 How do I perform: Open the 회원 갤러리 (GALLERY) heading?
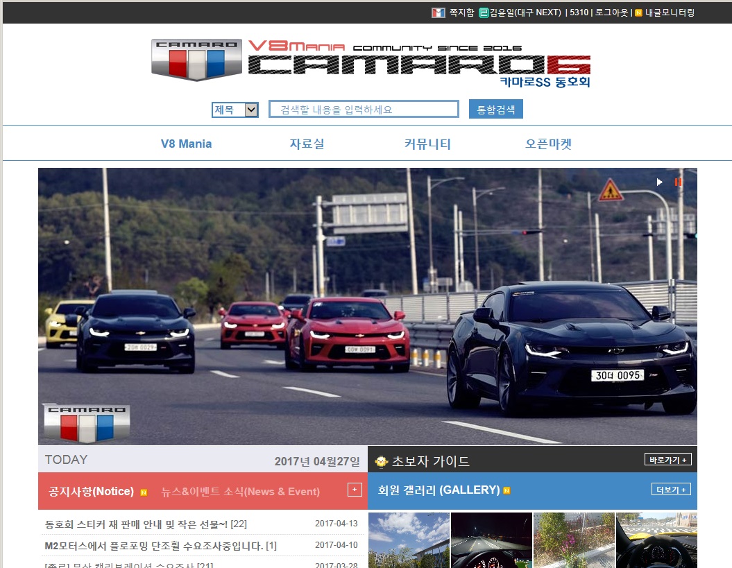tap(439, 490)
